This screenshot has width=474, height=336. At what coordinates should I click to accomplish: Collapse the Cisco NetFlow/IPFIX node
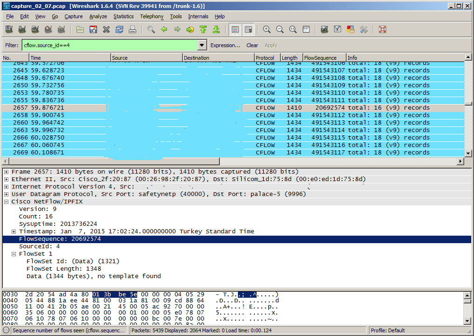(x=7, y=202)
